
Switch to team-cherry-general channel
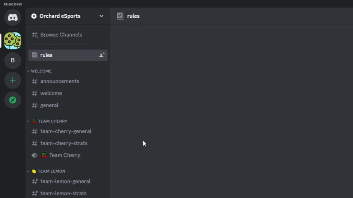65,131
